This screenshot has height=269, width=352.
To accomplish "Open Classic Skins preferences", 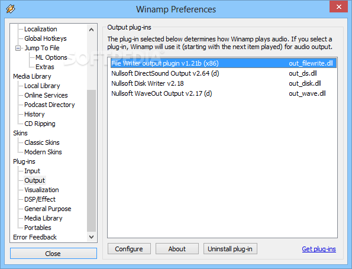I will point(42,142).
